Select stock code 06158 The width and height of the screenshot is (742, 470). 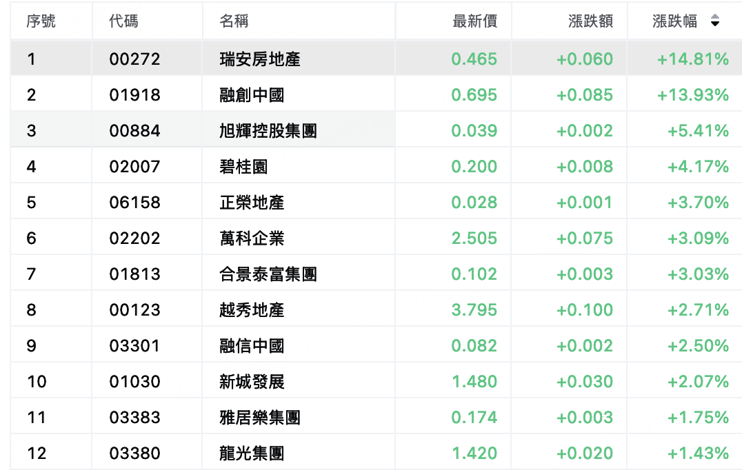pos(135,203)
